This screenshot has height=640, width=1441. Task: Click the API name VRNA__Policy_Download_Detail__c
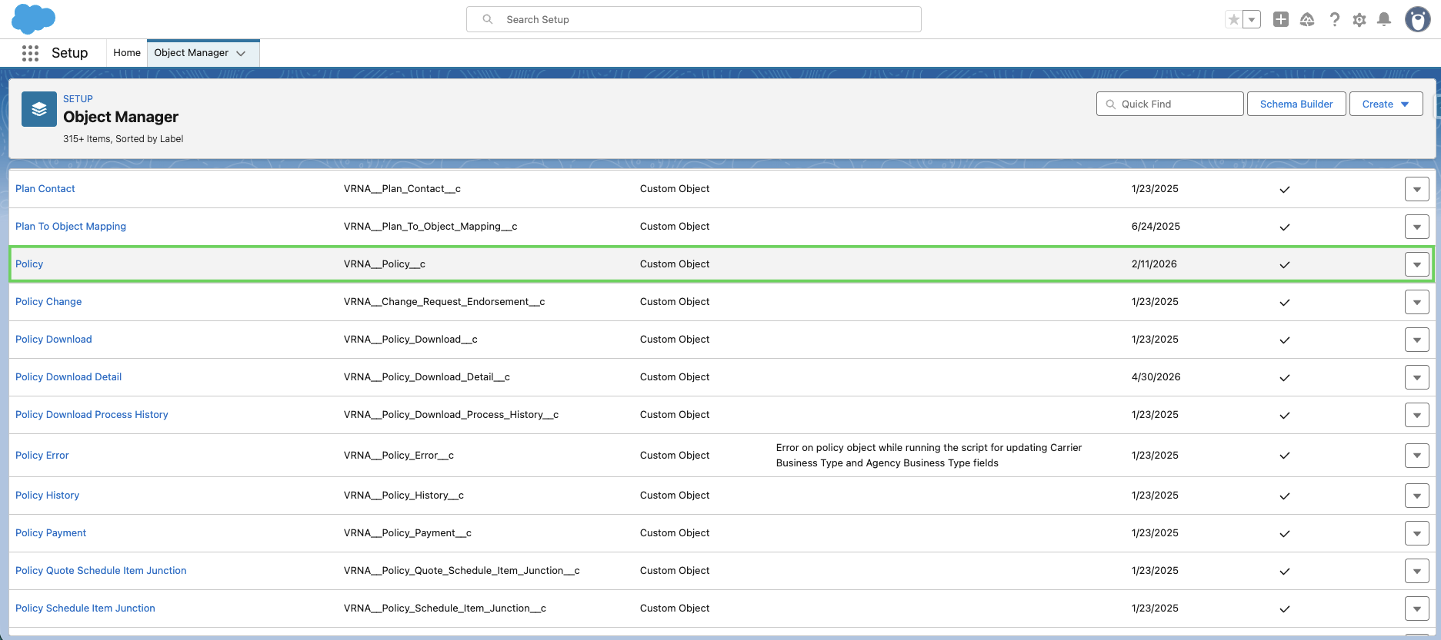(x=427, y=377)
